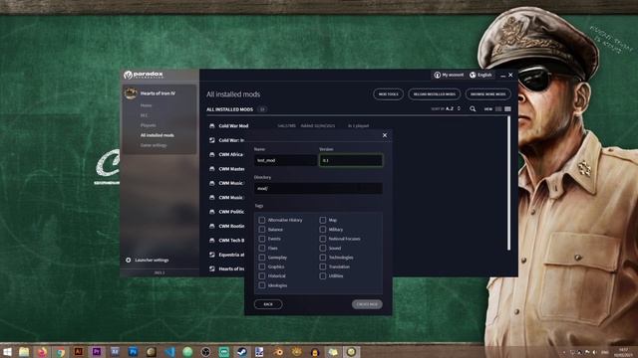Click the Back button in dialog
Screen dimensions: 638x358
point(268,304)
